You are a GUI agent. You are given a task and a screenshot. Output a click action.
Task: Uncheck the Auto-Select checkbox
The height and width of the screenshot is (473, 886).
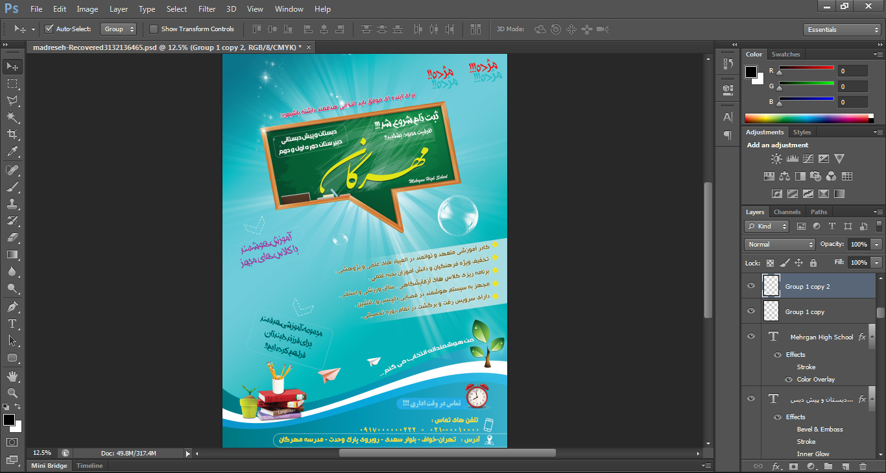pos(49,29)
